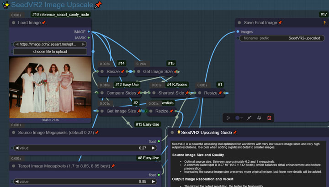Click previous arrow on image URL selector

pos(17,44)
